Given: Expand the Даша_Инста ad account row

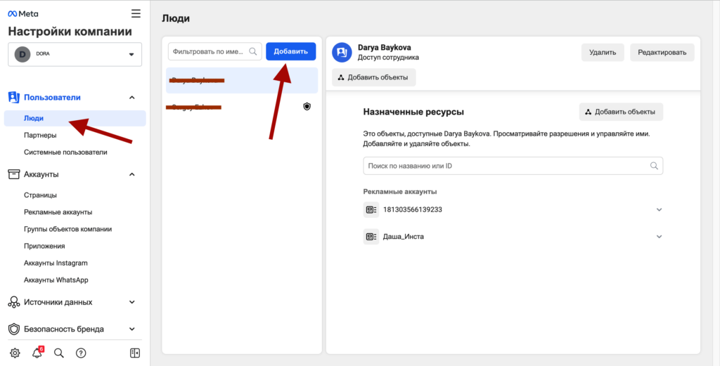Looking at the screenshot, I should click(x=659, y=237).
